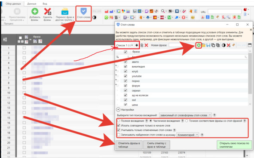Click red X delete list icon near Список 1
The image size is (254, 158).
146,45
